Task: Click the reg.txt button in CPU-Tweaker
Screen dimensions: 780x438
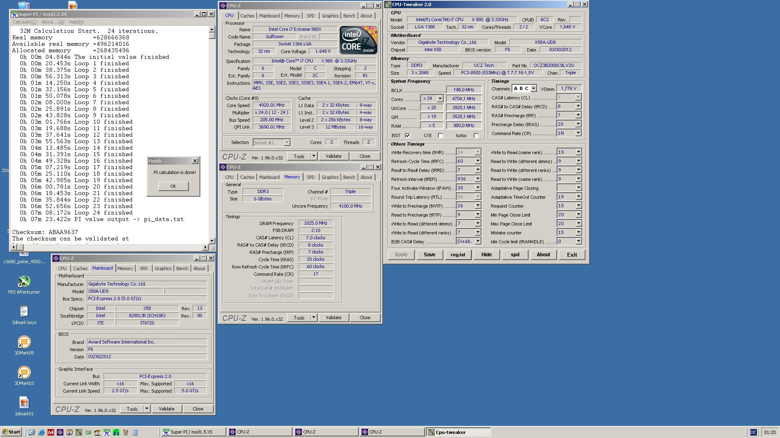Action: tap(458, 255)
